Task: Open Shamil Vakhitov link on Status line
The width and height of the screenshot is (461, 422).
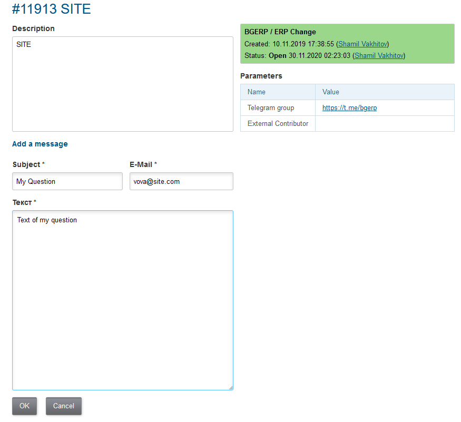Action: [379, 55]
